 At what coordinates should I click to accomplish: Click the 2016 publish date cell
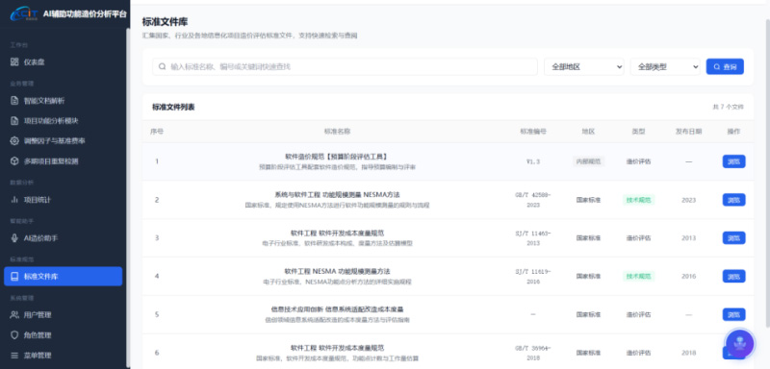[688, 277]
